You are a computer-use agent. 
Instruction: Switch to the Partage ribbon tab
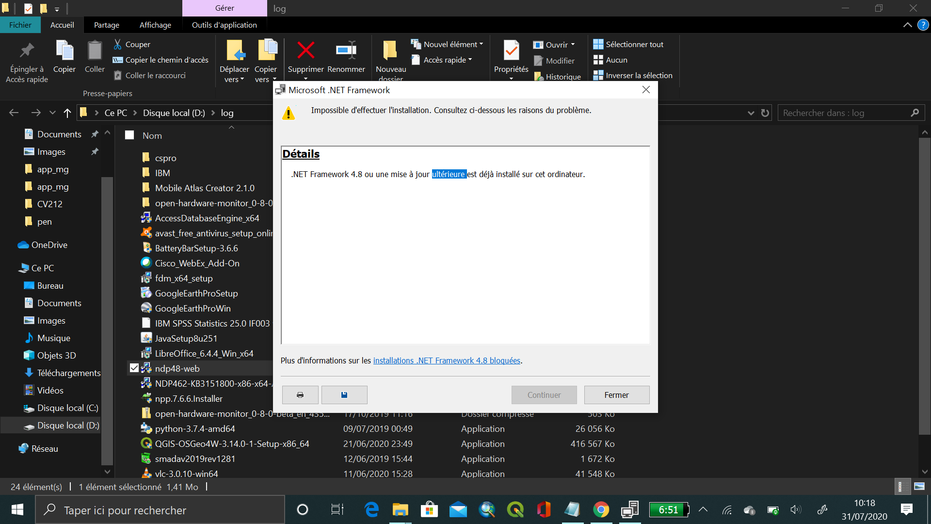click(107, 25)
